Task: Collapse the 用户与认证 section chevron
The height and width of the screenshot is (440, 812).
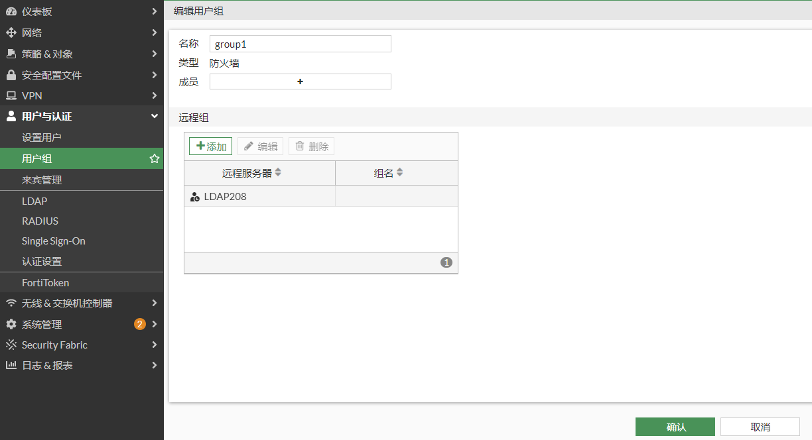Action: click(x=154, y=116)
